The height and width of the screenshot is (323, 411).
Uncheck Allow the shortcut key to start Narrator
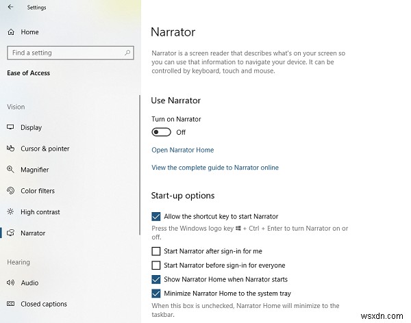156,216
